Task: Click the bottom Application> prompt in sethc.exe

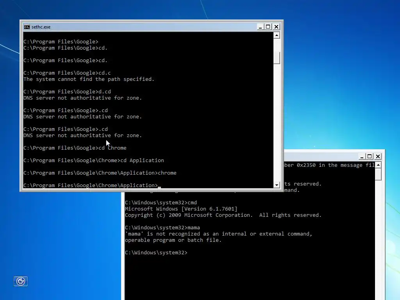Action: tap(91, 186)
